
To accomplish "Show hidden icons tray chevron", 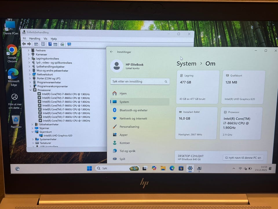I will pos(234,168).
